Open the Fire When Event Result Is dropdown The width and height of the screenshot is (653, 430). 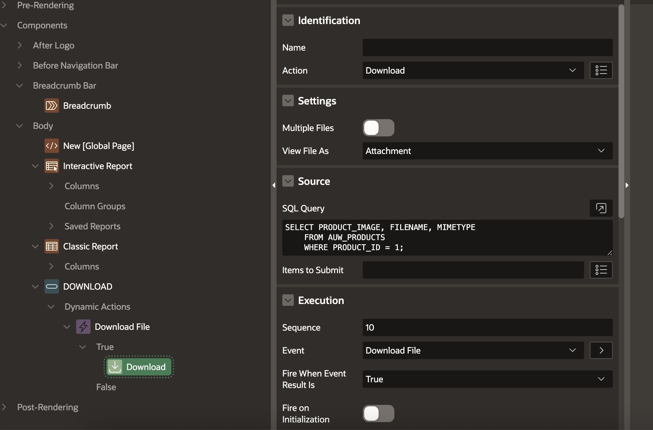point(487,379)
